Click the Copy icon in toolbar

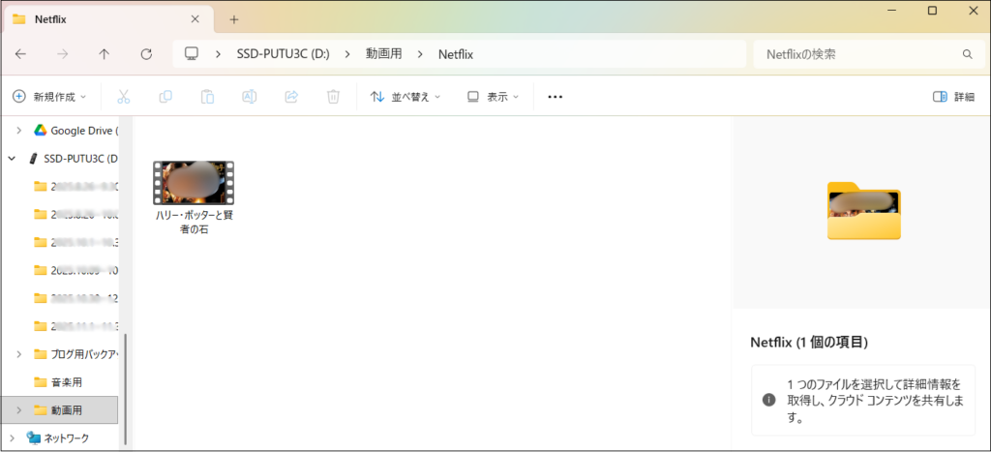165,97
